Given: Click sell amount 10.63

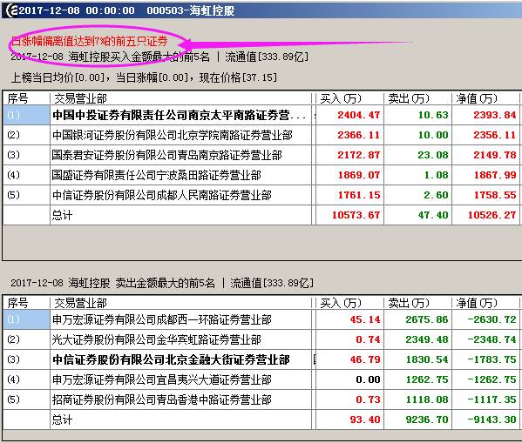Looking at the screenshot, I should coord(433,115).
